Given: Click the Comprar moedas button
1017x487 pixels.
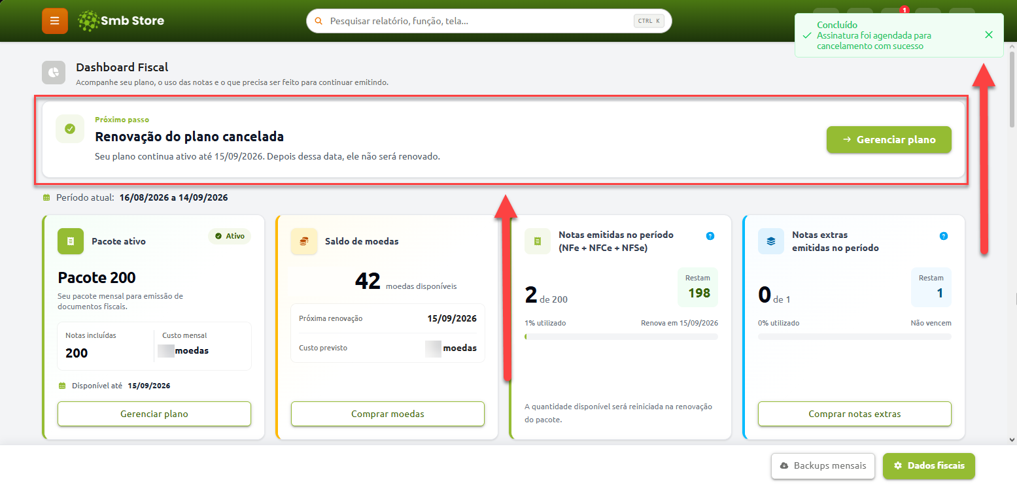Looking at the screenshot, I should [388, 414].
